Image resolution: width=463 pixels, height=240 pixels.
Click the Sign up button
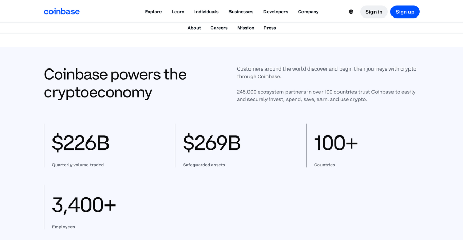[405, 12]
